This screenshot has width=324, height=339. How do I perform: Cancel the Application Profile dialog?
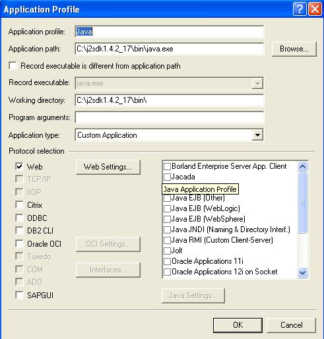(x=291, y=325)
